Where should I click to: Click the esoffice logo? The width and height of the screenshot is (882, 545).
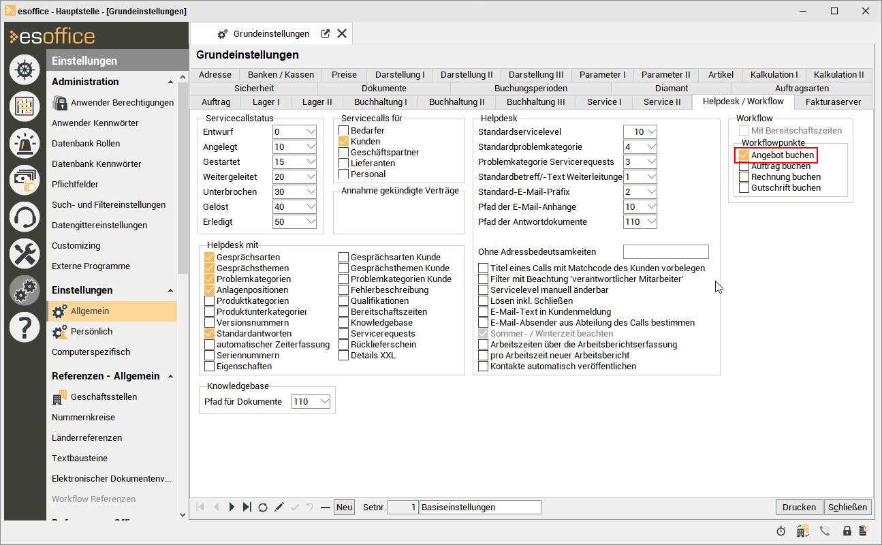[x=52, y=36]
